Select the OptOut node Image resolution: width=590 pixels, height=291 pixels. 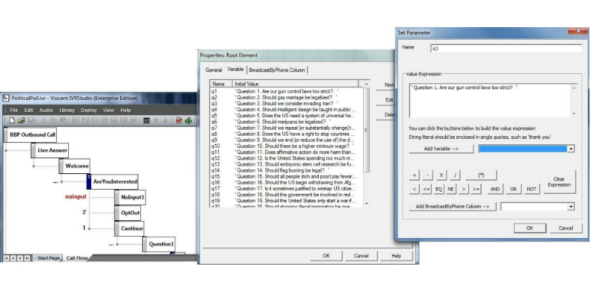(129, 213)
